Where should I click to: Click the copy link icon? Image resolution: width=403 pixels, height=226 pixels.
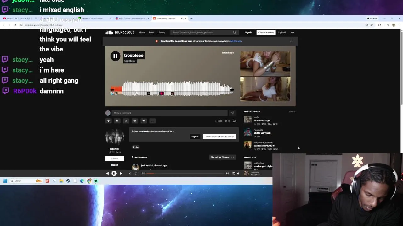point(135,121)
